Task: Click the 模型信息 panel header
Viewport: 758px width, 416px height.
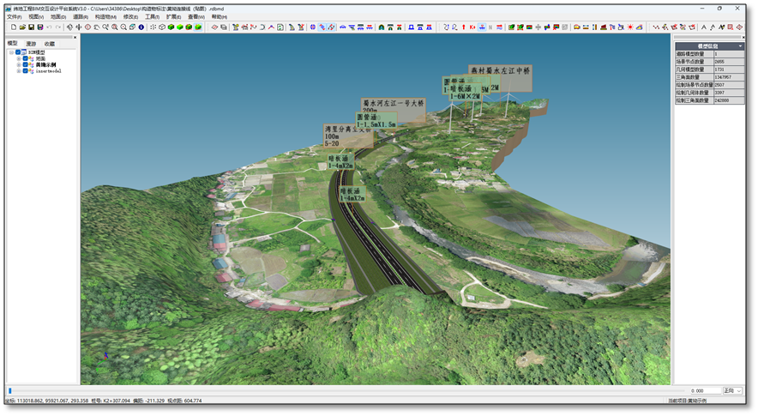Action: (x=707, y=46)
